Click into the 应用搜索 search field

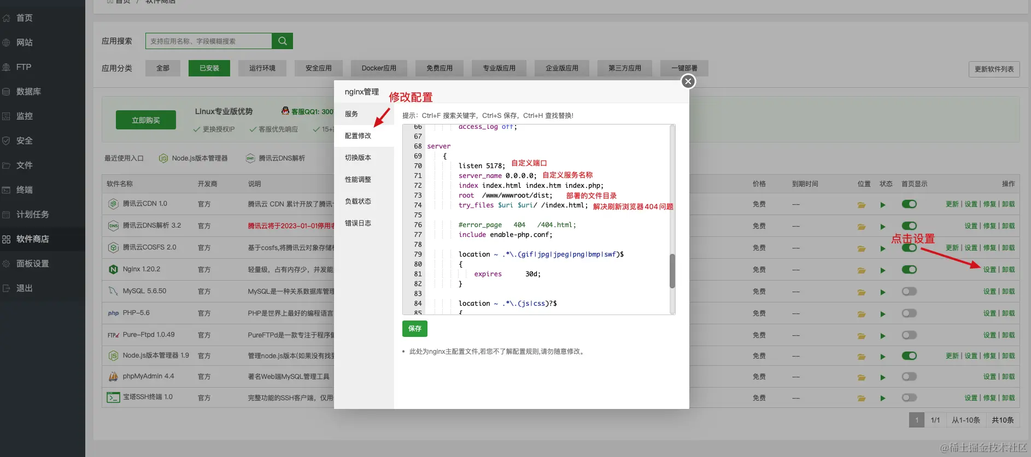pos(209,41)
